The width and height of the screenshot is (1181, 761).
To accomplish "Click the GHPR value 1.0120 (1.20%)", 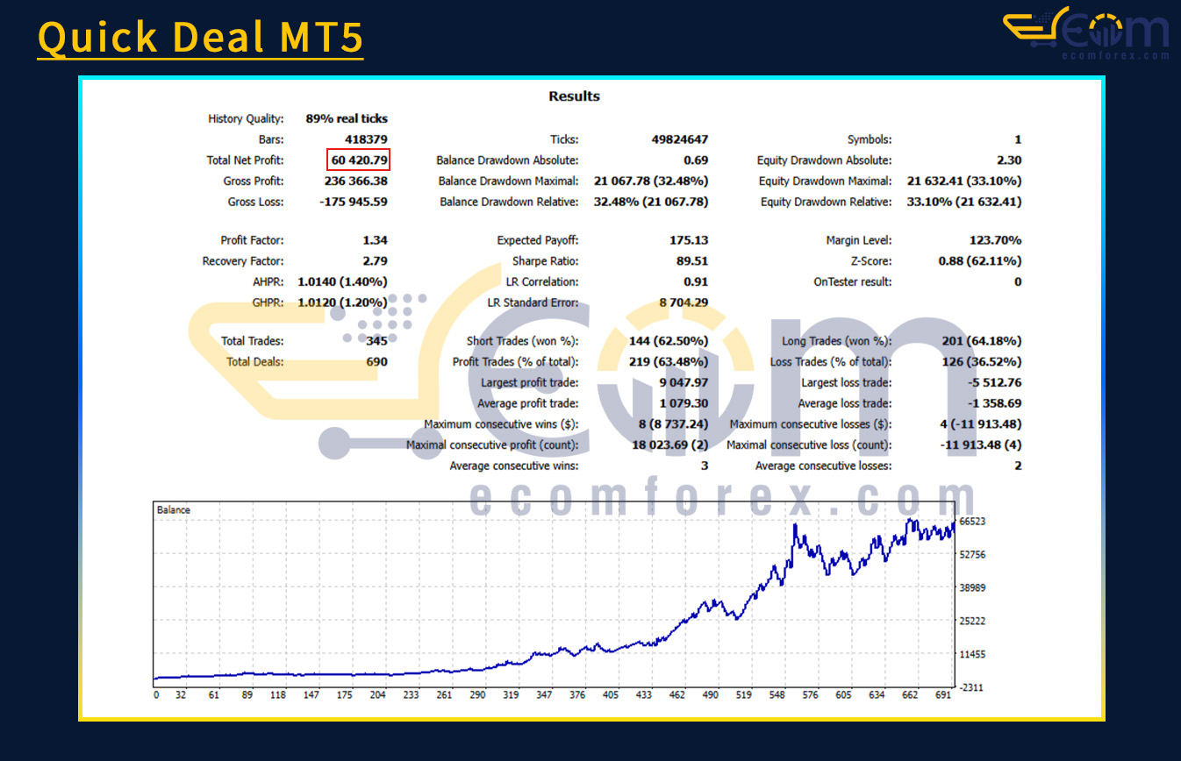I will click(x=343, y=303).
